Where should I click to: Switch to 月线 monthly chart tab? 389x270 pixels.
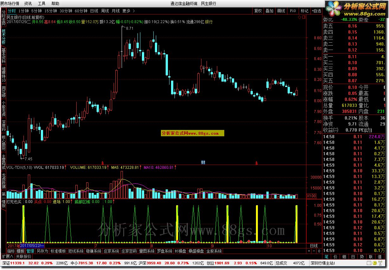pyautogui.click(x=116, y=11)
